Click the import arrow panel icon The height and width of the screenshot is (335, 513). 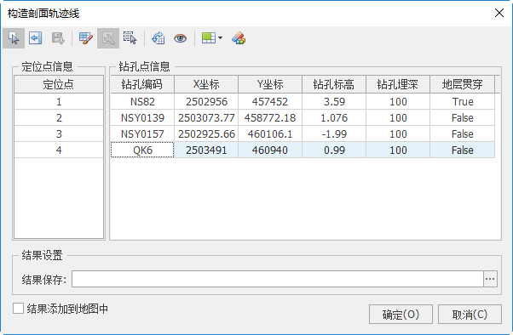(x=35, y=38)
